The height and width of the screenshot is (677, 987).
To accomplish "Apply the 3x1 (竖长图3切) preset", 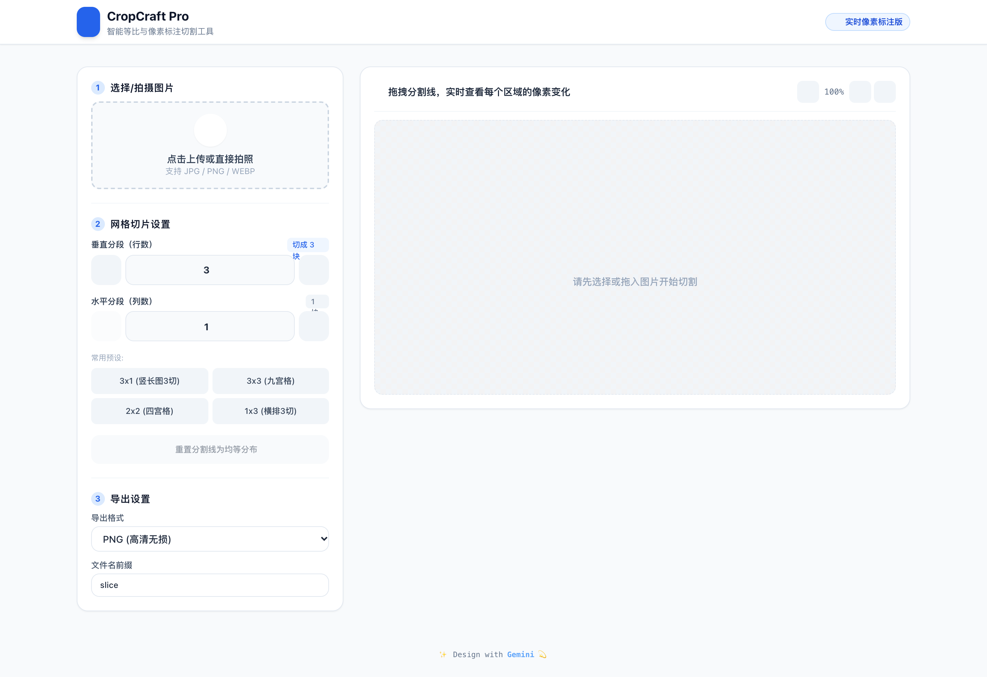I will click(x=149, y=381).
